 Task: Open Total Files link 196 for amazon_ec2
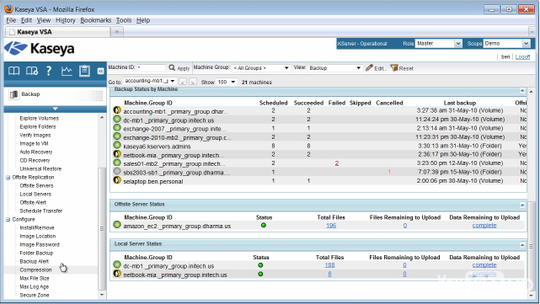[x=331, y=226]
